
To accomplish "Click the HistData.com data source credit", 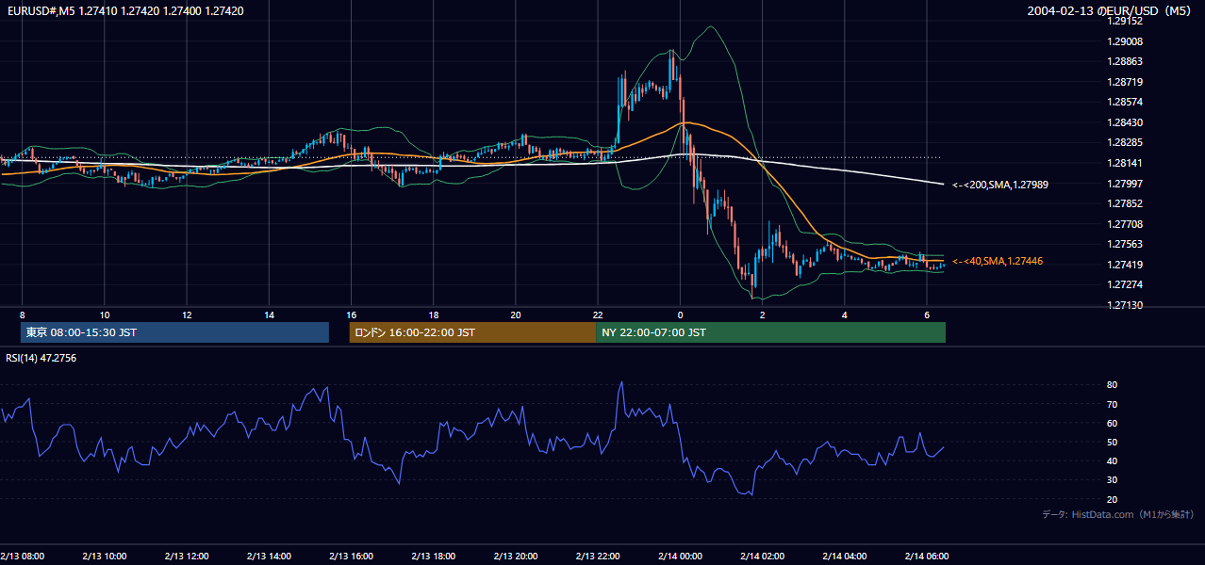I will click(1118, 514).
